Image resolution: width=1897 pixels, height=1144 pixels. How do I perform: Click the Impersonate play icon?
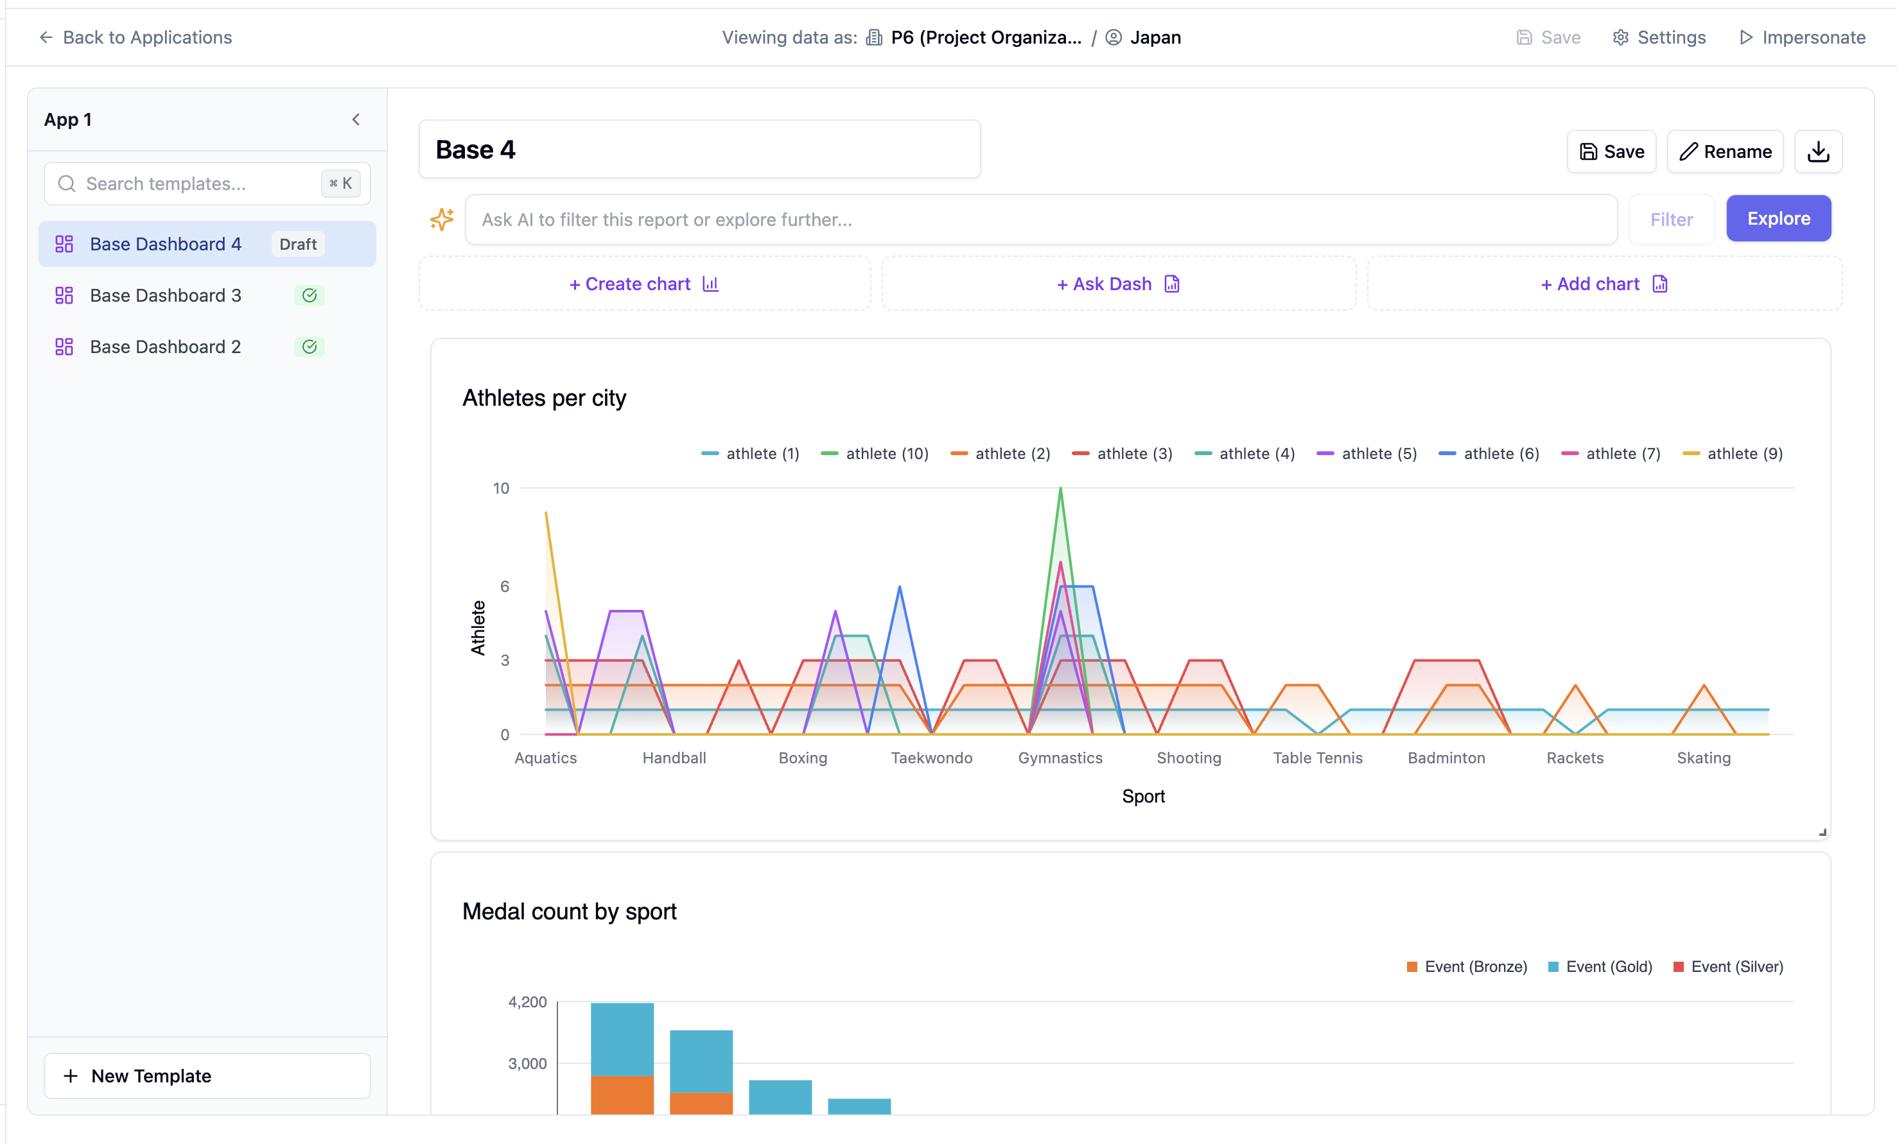(x=1746, y=37)
